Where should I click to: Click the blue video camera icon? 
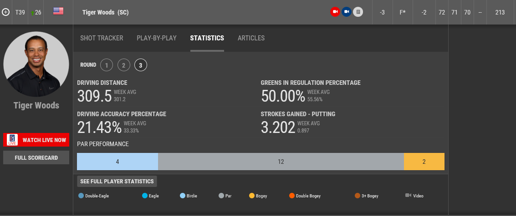[347, 12]
